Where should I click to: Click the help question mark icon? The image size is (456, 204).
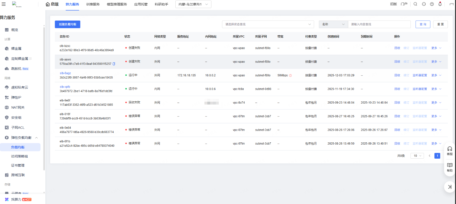pyautogui.click(x=432, y=4)
